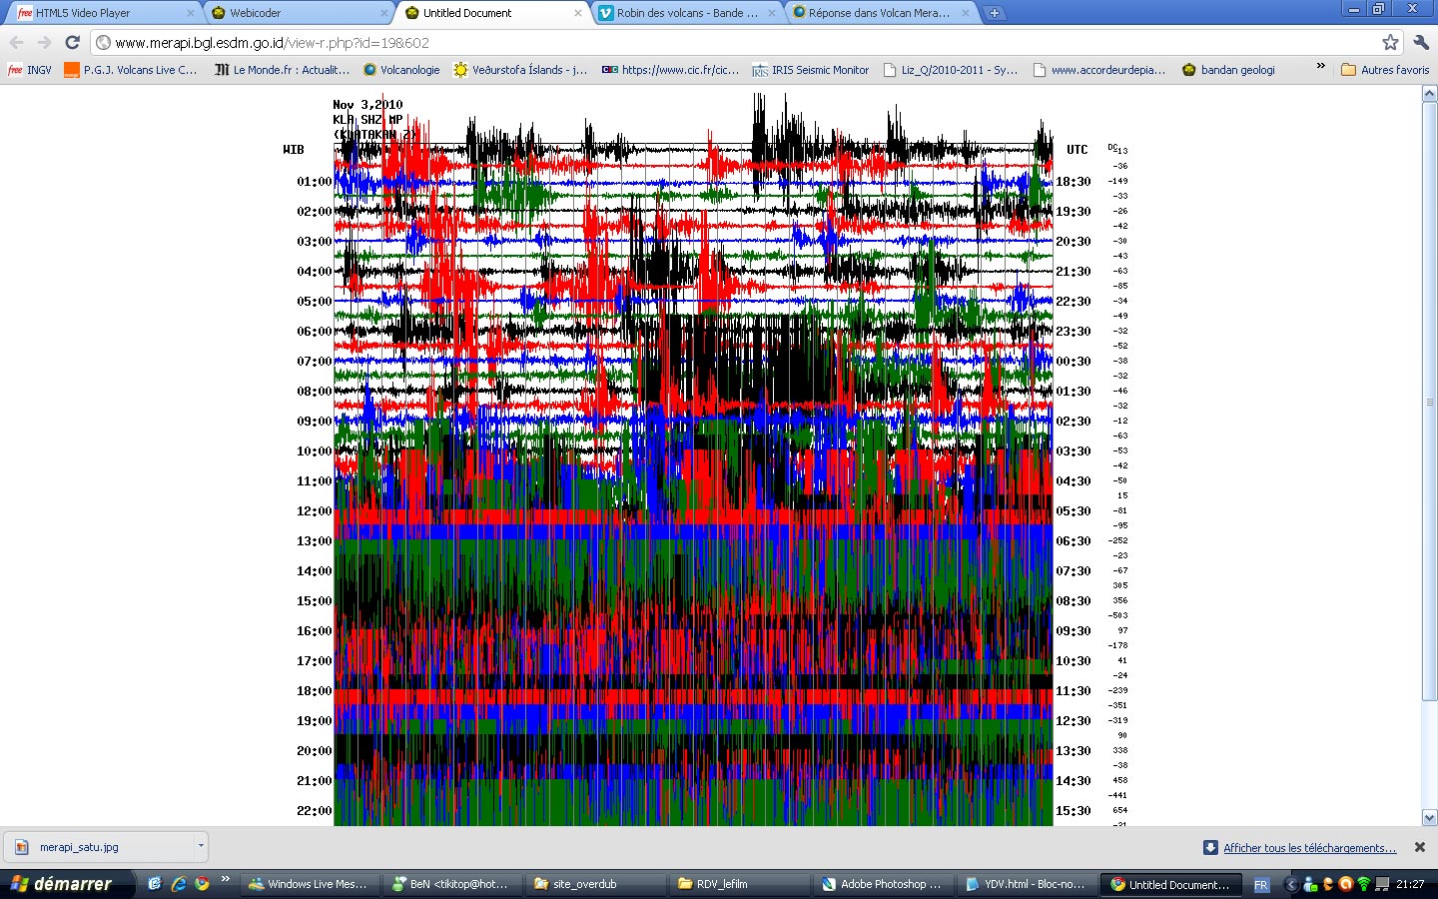Close the Robin des volcans tab
Screen dimensions: 1438x899
771,13
